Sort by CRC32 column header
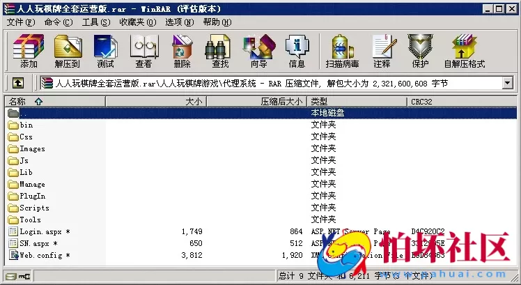This screenshot has height=285, width=521. (462, 102)
